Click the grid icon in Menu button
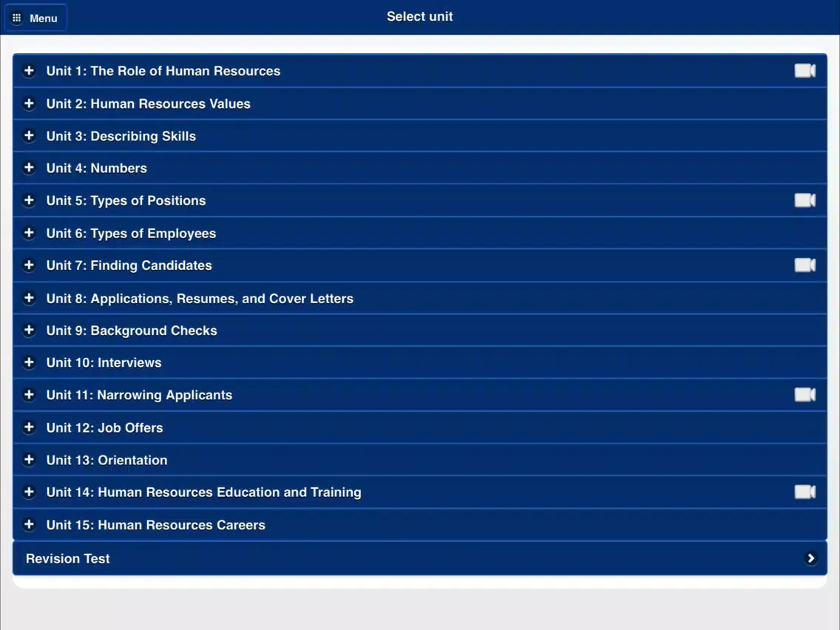Viewport: 840px width, 630px height. click(16, 18)
